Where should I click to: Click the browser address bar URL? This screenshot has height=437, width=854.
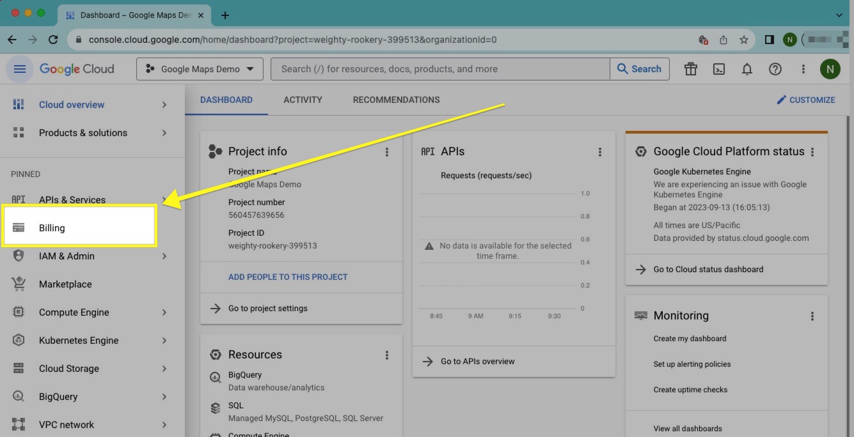[292, 40]
